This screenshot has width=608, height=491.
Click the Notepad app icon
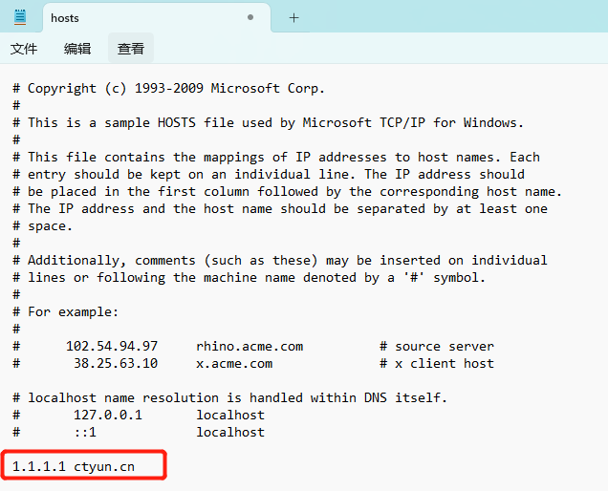20,17
